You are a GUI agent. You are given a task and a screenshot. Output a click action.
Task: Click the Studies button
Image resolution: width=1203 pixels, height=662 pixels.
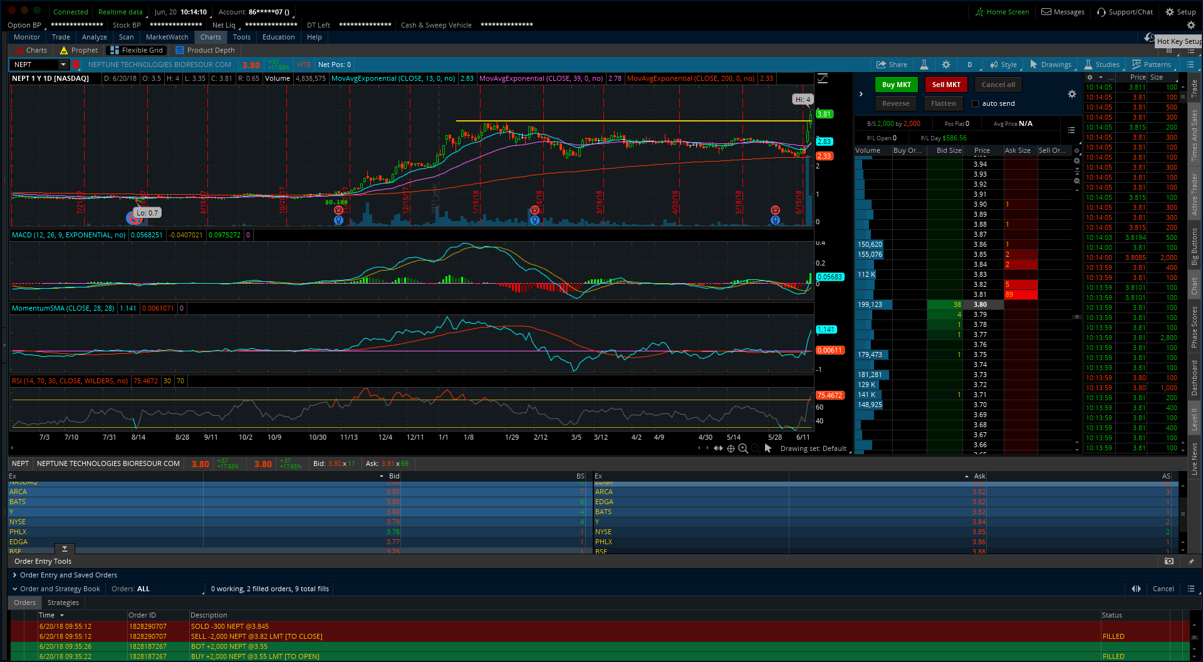pyautogui.click(x=1101, y=65)
